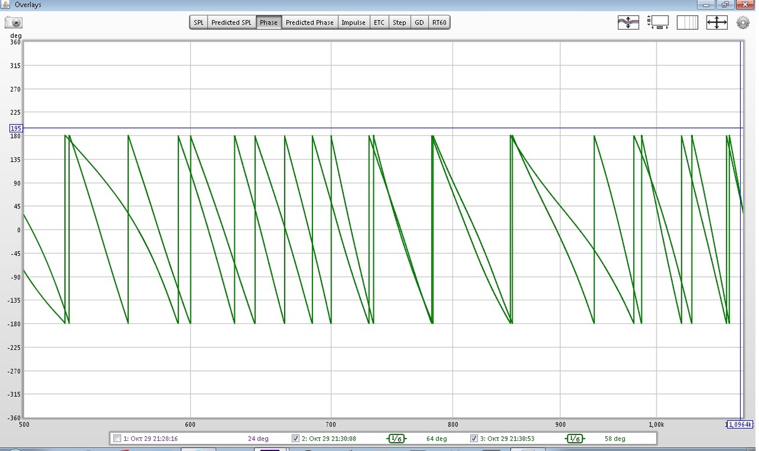Click the 1/6 smoothing badge for measurement 2

pos(396,439)
